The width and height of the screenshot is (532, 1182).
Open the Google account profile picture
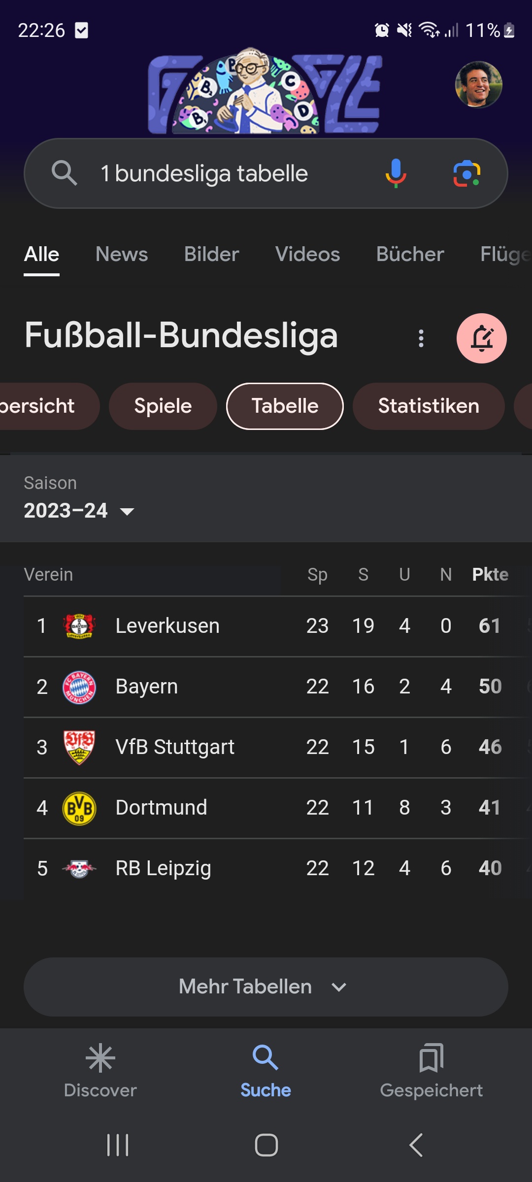[478, 85]
